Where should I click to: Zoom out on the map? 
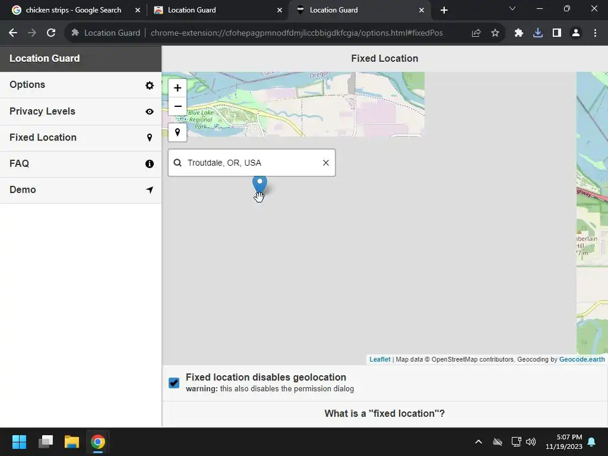(x=177, y=106)
